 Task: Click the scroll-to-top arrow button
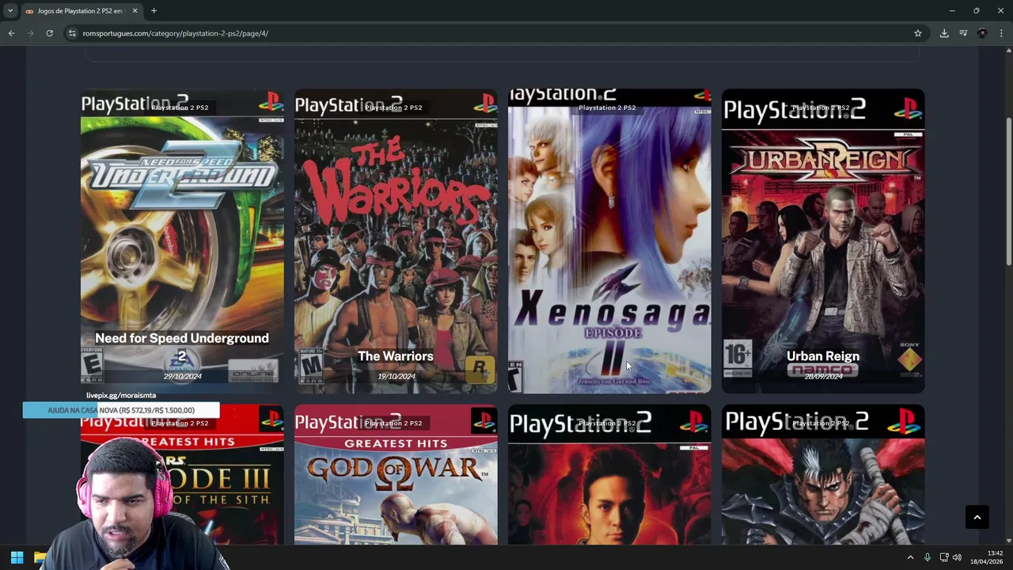pos(977,517)
